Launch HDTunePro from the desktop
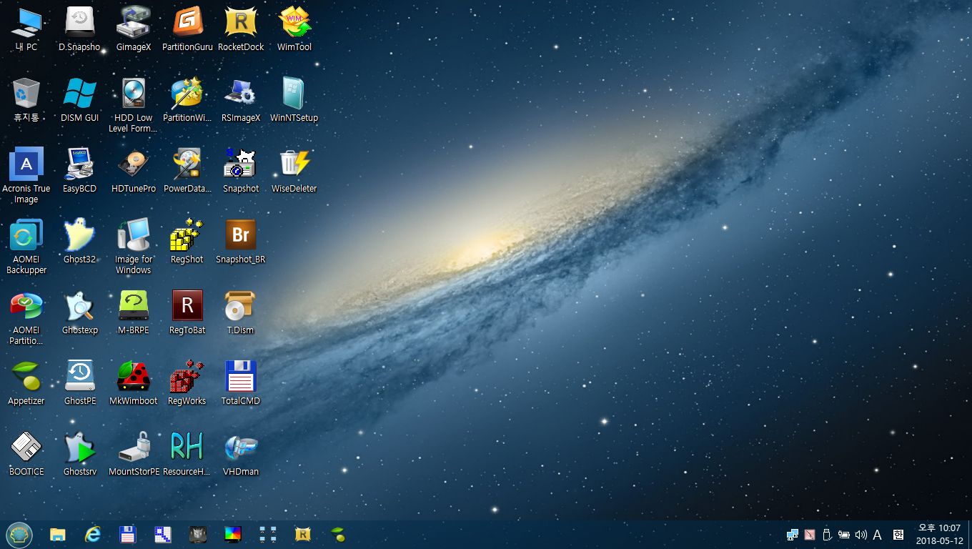Screen dimensions: 972x549 [134, 171]
